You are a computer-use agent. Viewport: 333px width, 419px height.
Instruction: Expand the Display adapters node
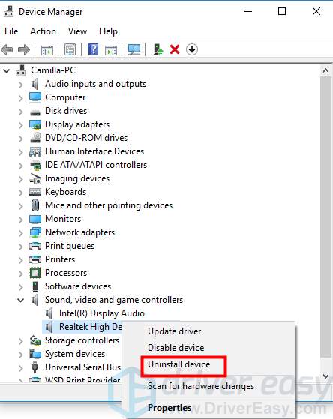(x=20, y=125)
